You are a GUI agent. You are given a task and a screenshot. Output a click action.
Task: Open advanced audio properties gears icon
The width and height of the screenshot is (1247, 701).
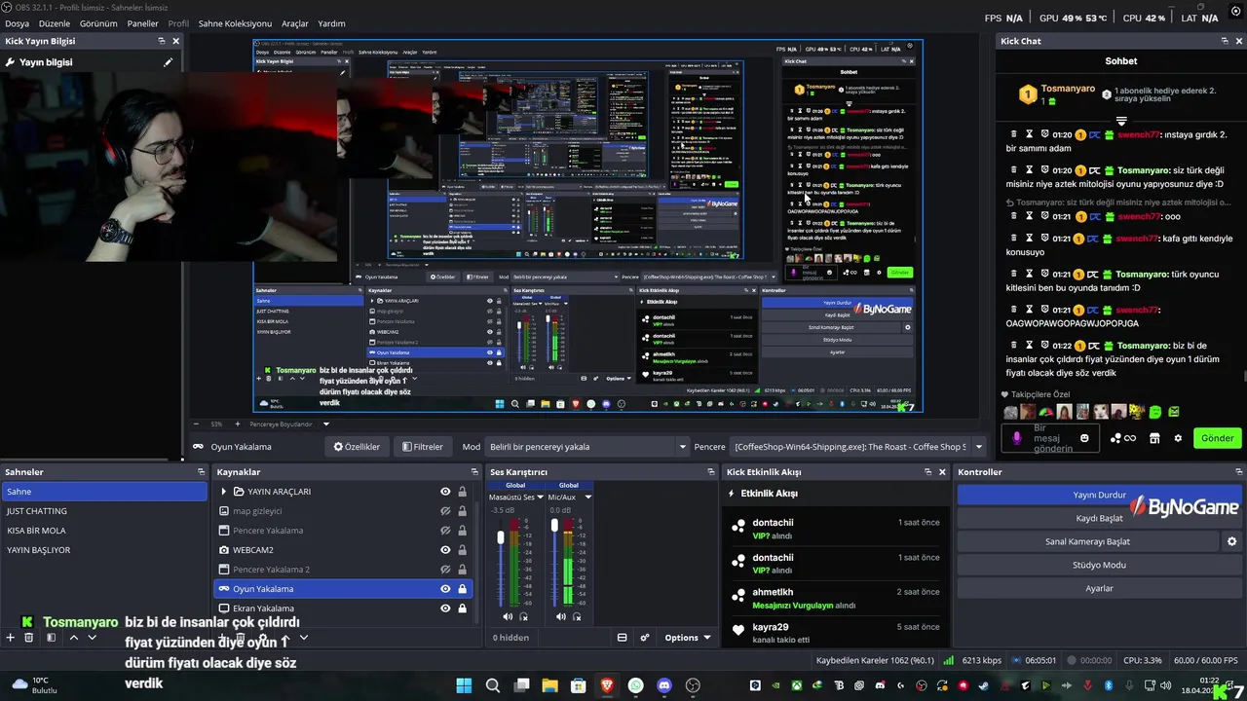point(645,638)
